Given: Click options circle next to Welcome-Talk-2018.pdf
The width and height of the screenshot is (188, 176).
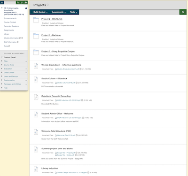Looking at the screenshot, I should 77,135.
